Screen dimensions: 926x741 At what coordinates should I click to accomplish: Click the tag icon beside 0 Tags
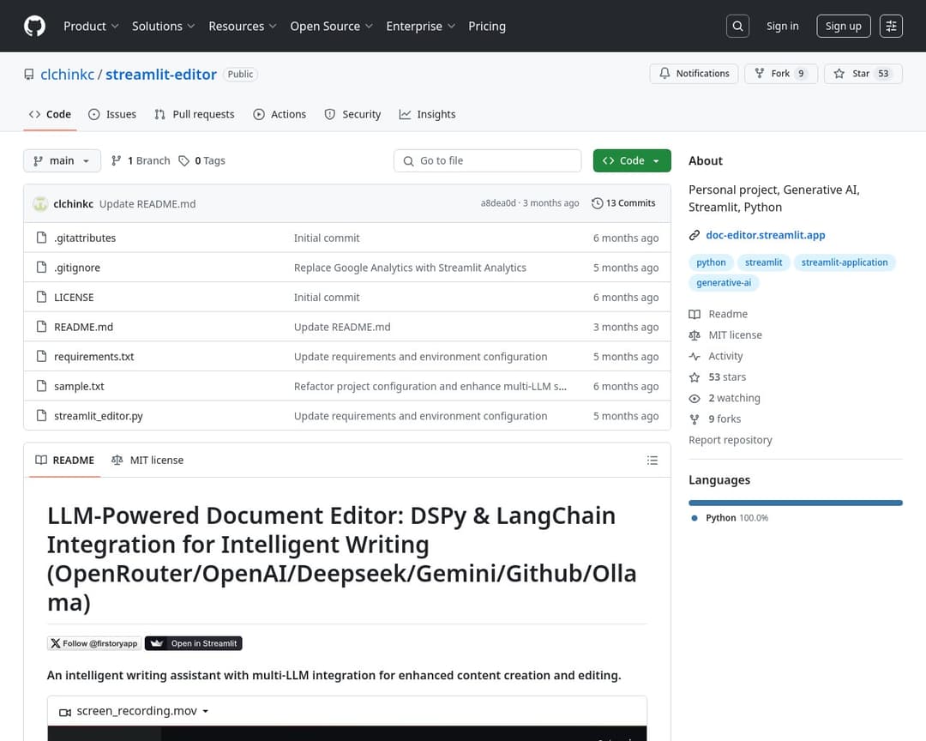pos(184,160)
